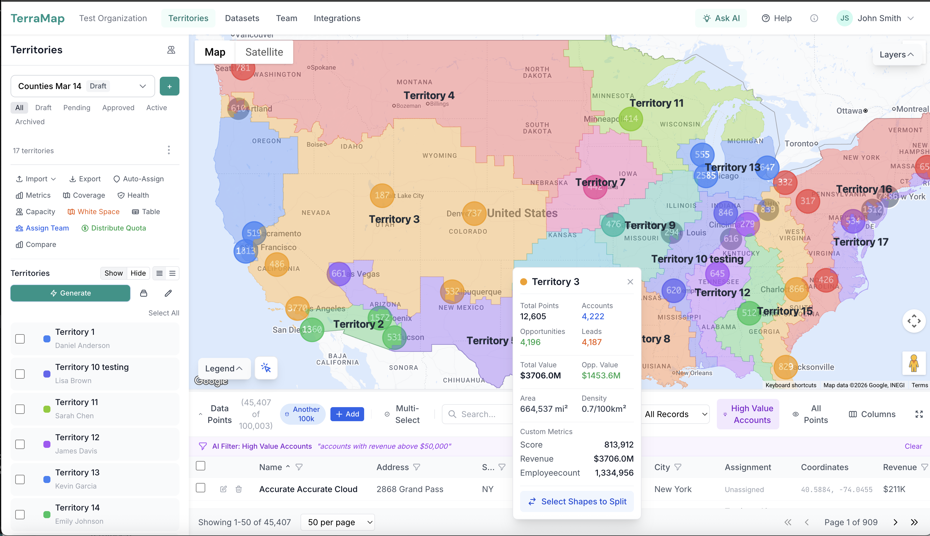
Task: Check the Territory 14 checkbox
Action: [20, 515]
